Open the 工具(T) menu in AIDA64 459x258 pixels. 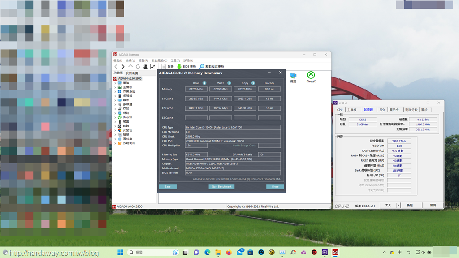[x=175, y=60]
